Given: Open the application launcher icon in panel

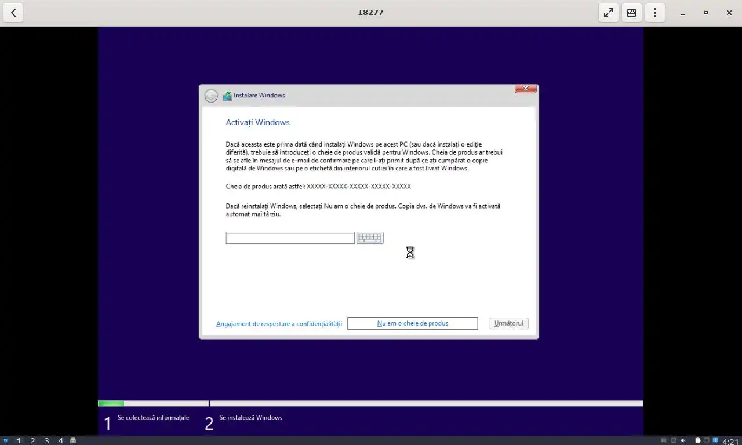Looking at the screenshot, I should click(x=6, y=440).
